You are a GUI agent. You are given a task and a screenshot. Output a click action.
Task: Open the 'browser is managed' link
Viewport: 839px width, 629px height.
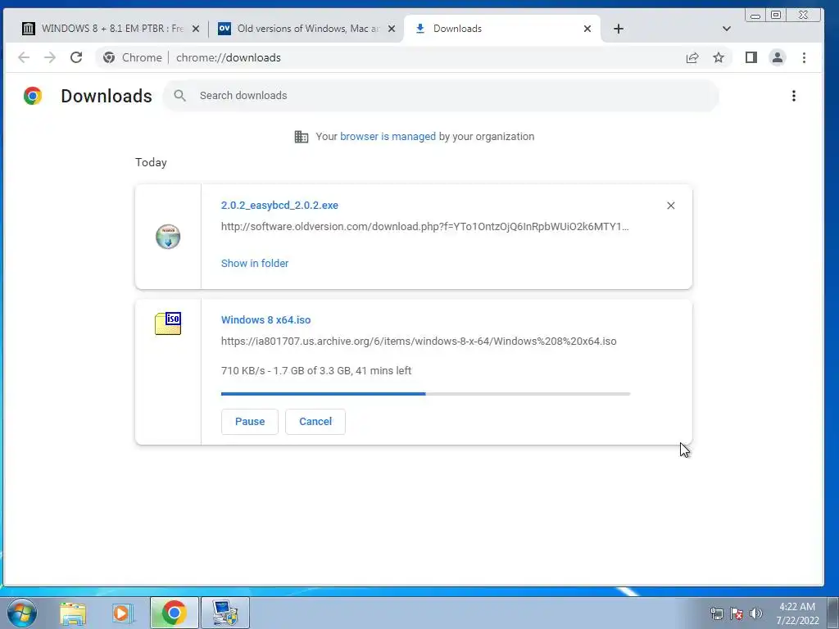pyautogui.click(x=388, y=137)
